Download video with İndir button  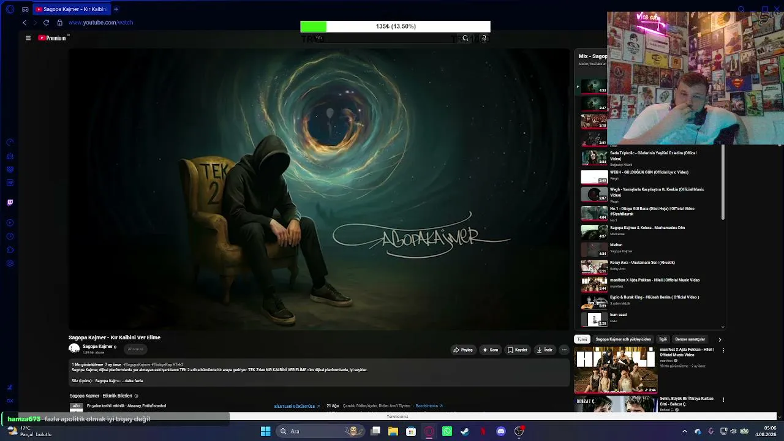pyautogui.click(x=545, y=350)
